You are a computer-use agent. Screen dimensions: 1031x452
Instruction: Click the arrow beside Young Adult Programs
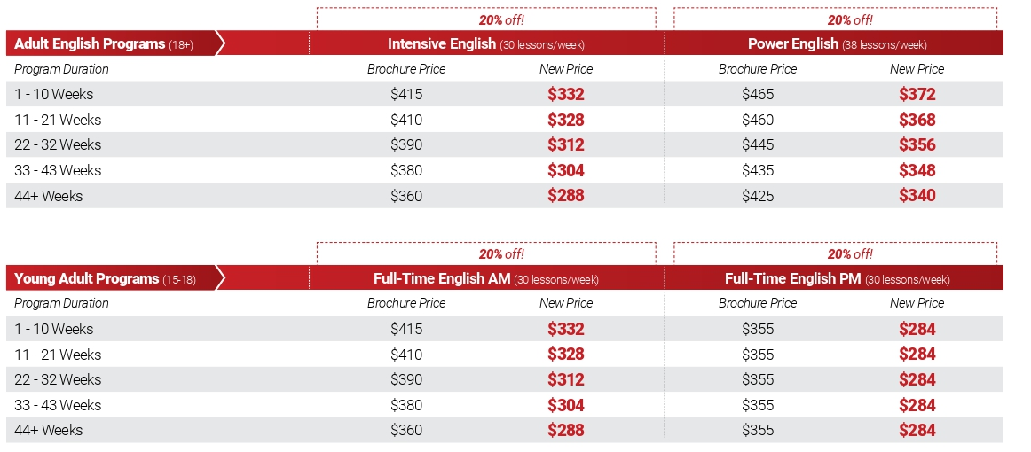pos(221,278)
